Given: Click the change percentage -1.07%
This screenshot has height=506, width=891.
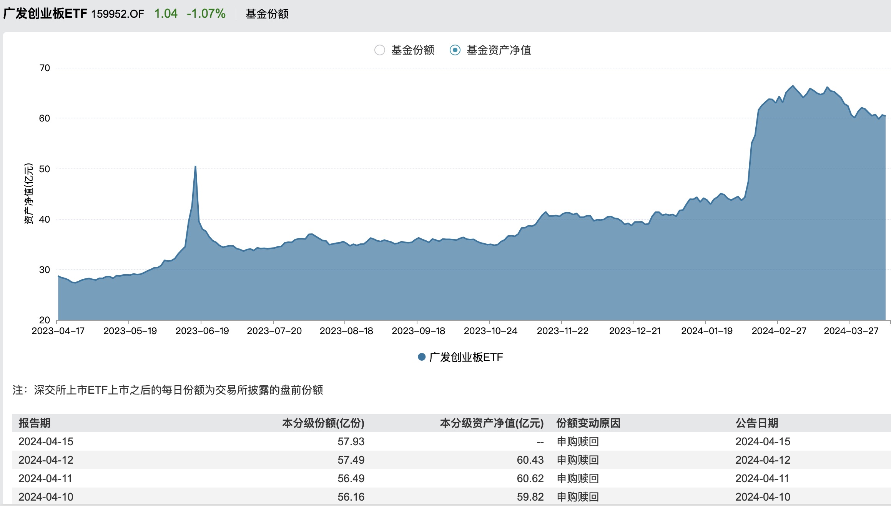Looking at the screenshot, I should pyautogui.click(x=206, y=13).
